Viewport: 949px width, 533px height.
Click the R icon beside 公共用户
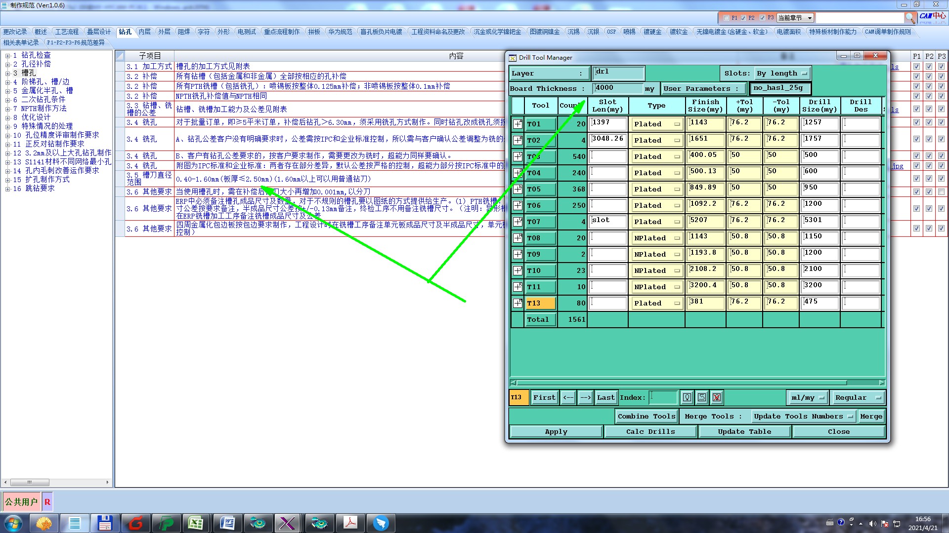point(47,502)
